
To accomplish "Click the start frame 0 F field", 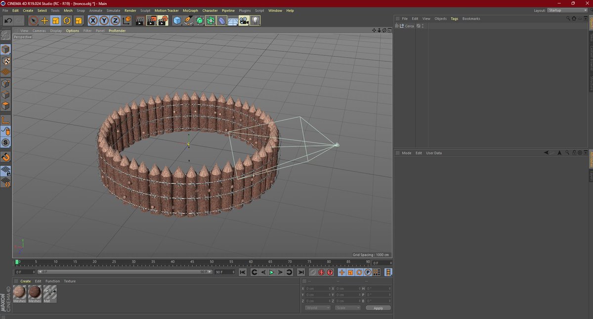I will (25, 272).
